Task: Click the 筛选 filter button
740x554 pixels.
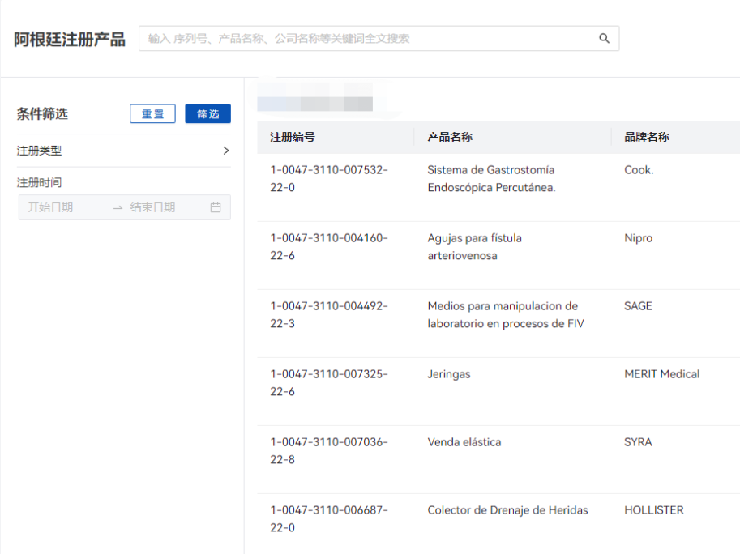Action: coord(207,113)
